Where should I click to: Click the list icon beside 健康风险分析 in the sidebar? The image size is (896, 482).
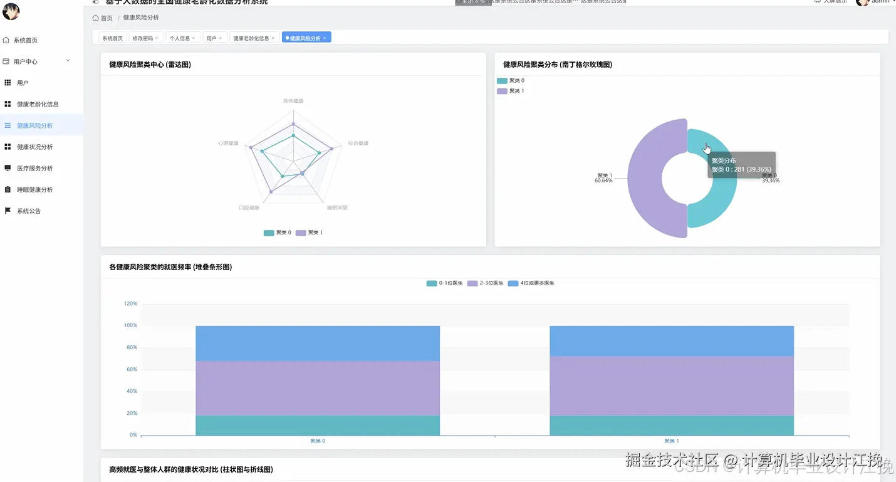[x=8, y=125]
